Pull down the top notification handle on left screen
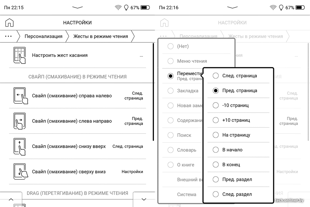Screen dimensions: 310x207 [77, 8]
